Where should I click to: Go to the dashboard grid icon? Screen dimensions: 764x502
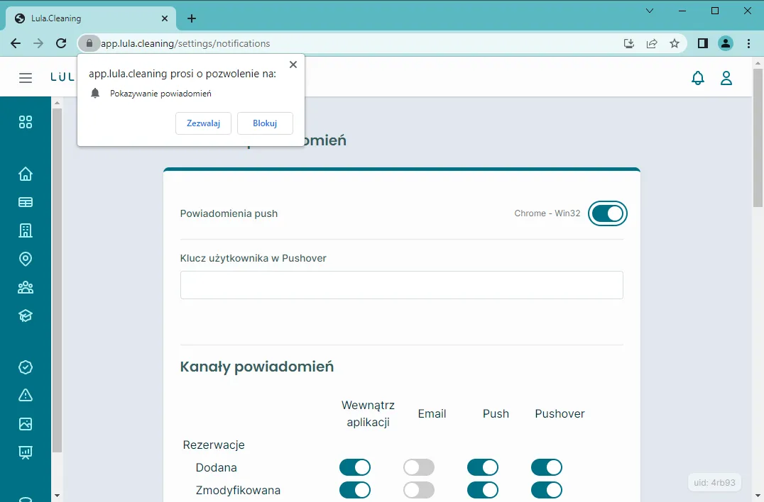[26, 122]
